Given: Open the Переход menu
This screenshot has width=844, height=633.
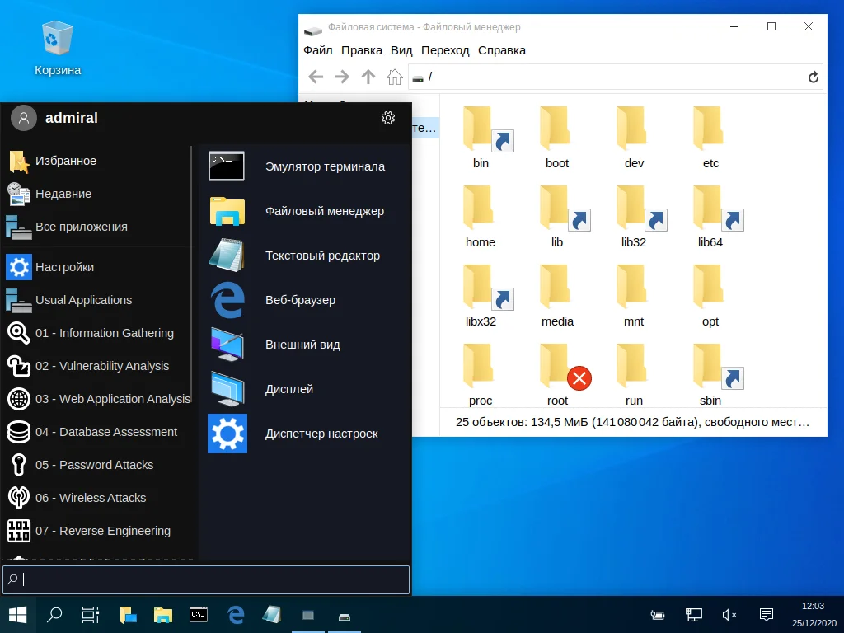Looking at the screenshot, I should tap(445, 50).
